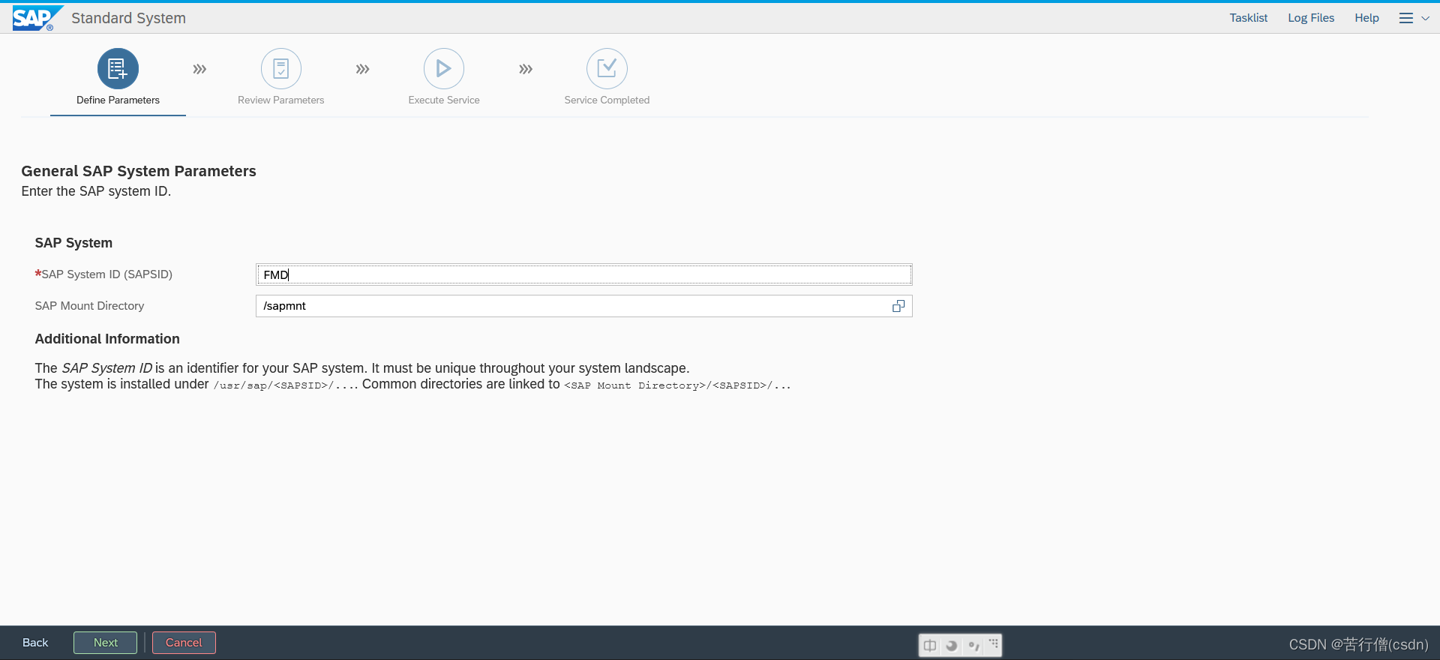Viewport: 1440px width, 660px height.
Task: Open the hamburger menu icon in header
Action: (x=1406, y=18)
